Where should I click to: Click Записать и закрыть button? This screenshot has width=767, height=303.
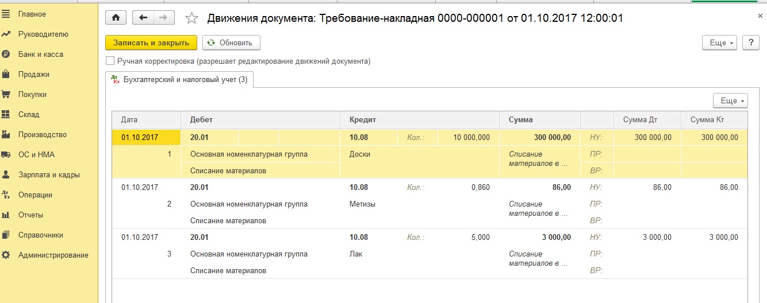[x=151, y=42]
